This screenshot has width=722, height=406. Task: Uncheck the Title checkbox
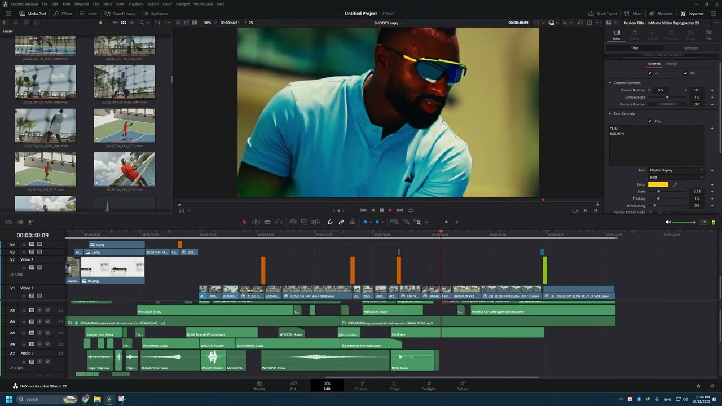(x=650, y=121)
